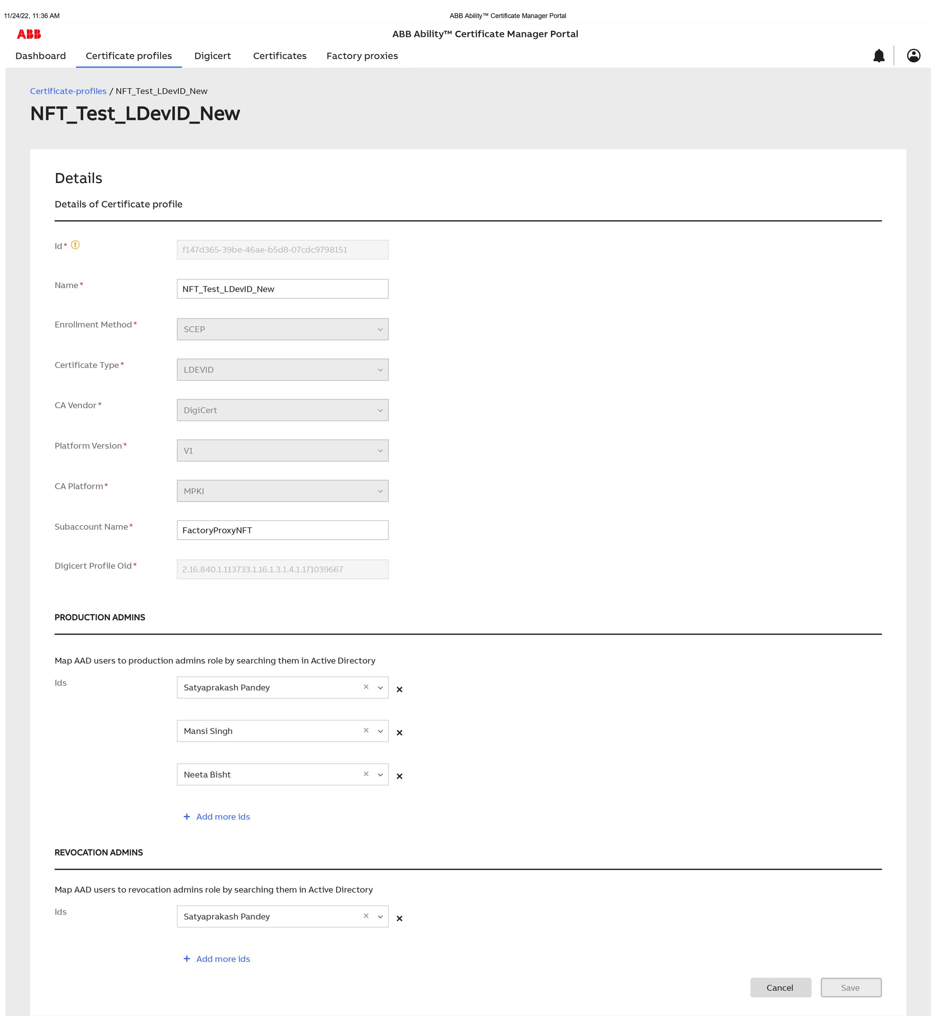
Task: Clear Satyaprakash Pandey in revocation admin dropdown
Action: (x=366, y=916)
